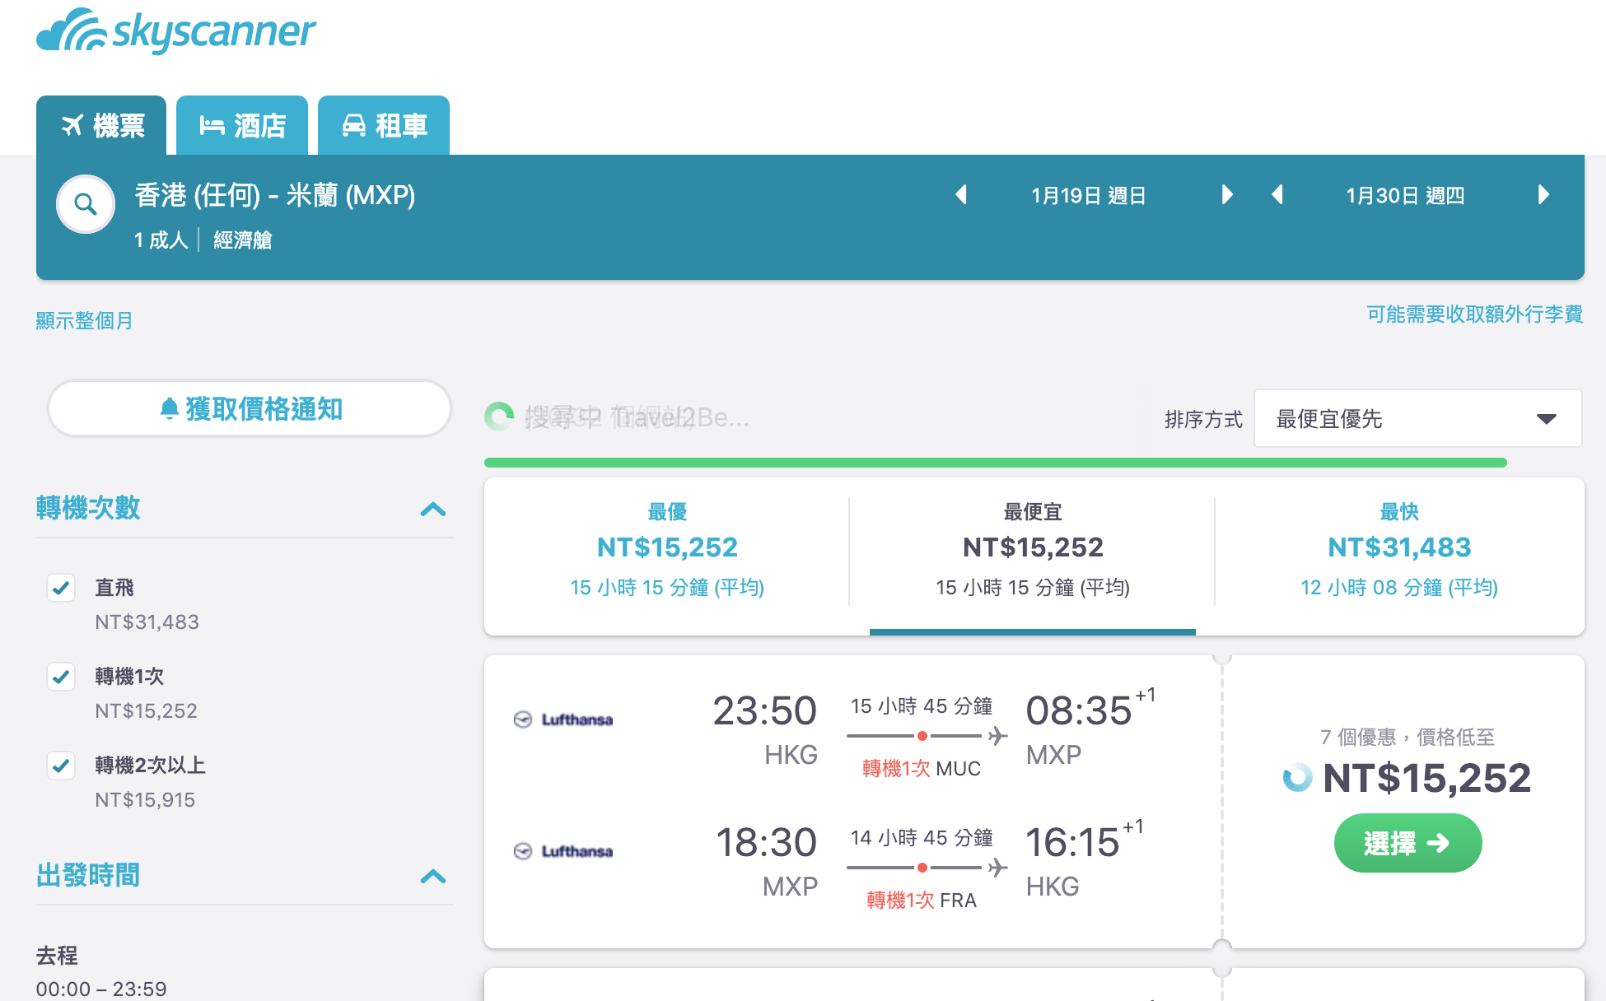Click route text 香港 (任何) - 米蘭 (MXP)
1606x1001 pixels.
275,196
